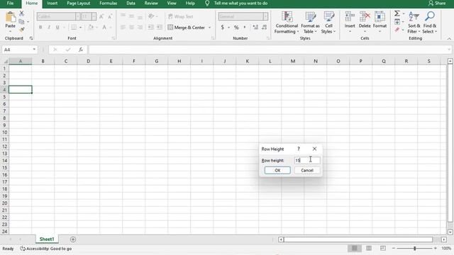Select the Sheet1 tab

tap(47, 239)
